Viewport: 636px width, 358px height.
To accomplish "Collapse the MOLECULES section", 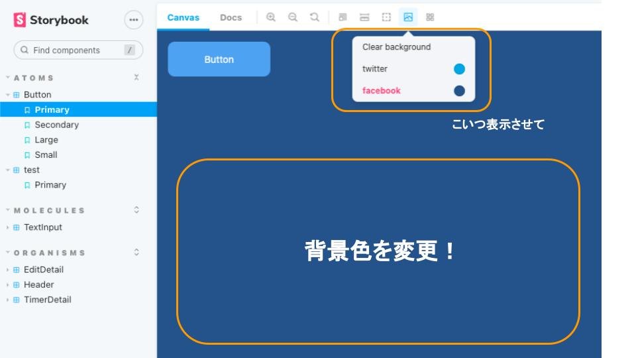I will click(7, 210).
